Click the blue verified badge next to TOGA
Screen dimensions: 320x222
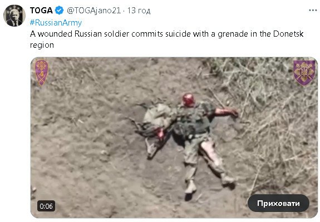point(60,11)
